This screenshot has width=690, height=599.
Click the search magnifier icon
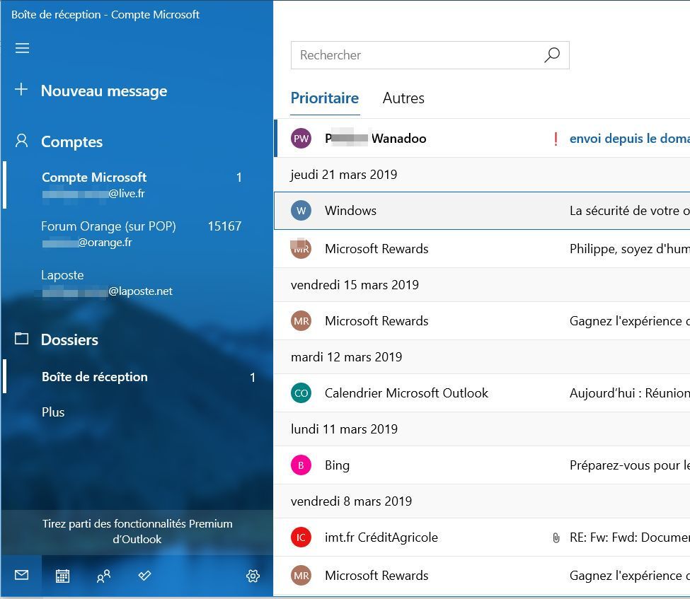552,55
